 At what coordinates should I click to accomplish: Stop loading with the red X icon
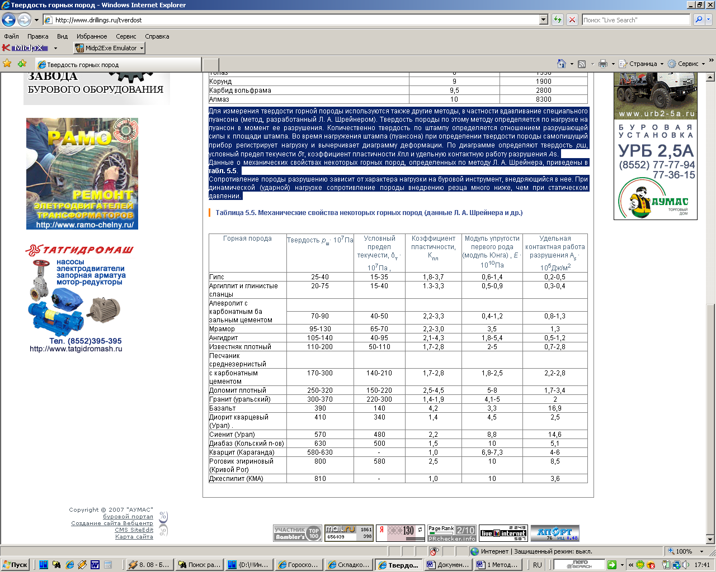pos(572,20)
